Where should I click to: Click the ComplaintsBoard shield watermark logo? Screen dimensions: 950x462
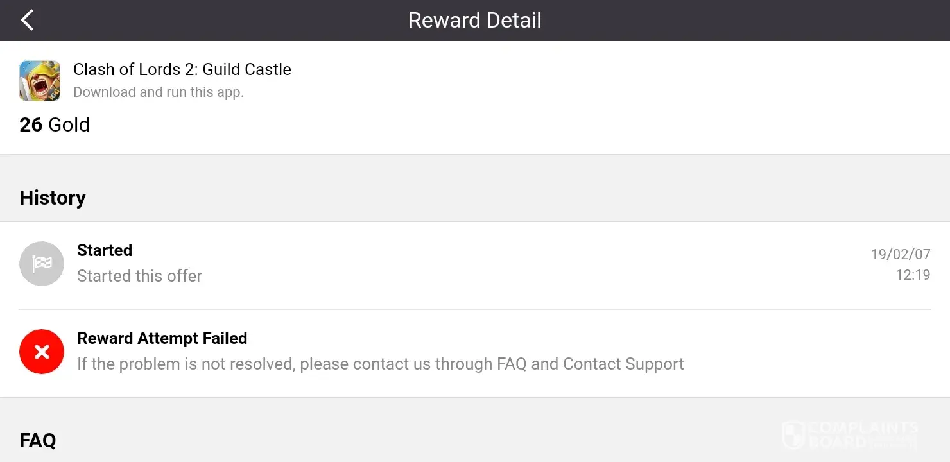793,434
